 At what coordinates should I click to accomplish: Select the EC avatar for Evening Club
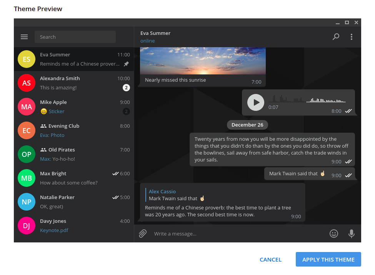pos(27,130)
